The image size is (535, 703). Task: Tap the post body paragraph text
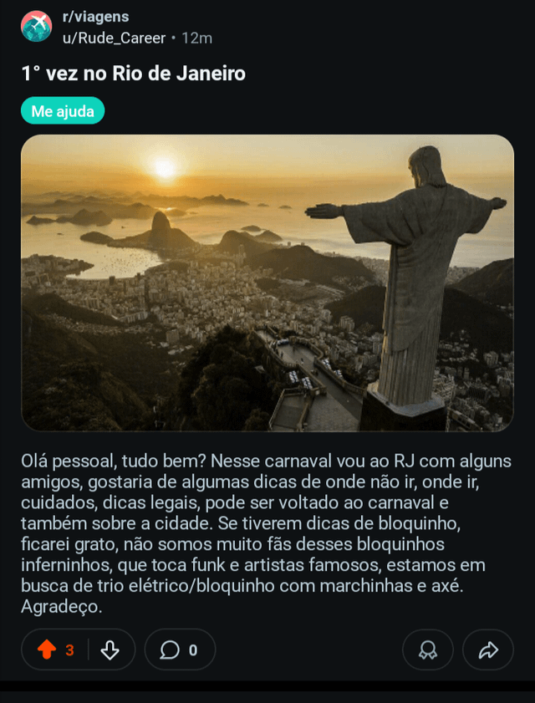pyautogui.click(x=267, y=533)
